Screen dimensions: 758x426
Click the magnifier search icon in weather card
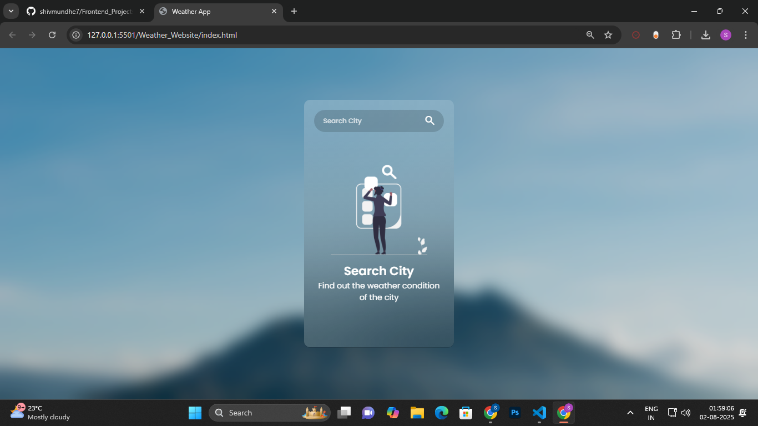(429, 120)
